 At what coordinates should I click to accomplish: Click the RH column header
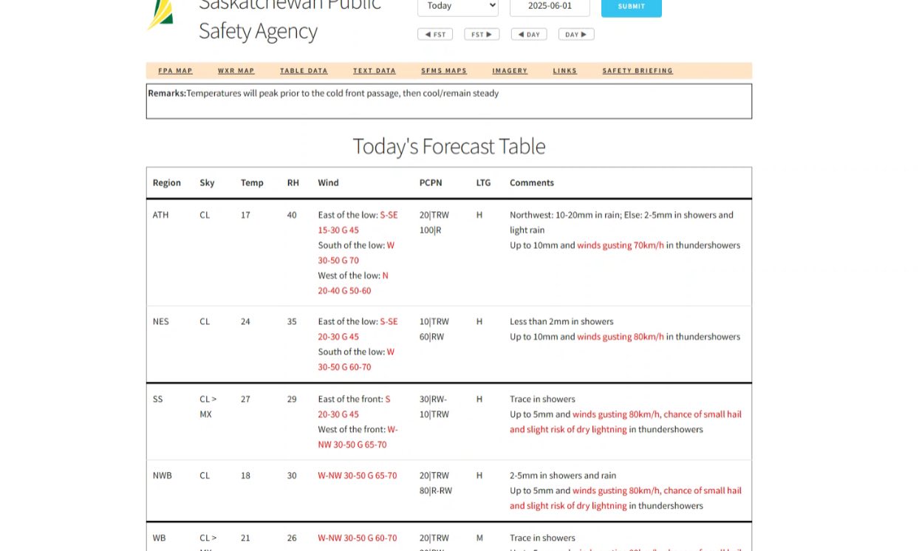(x=293, y=183)
